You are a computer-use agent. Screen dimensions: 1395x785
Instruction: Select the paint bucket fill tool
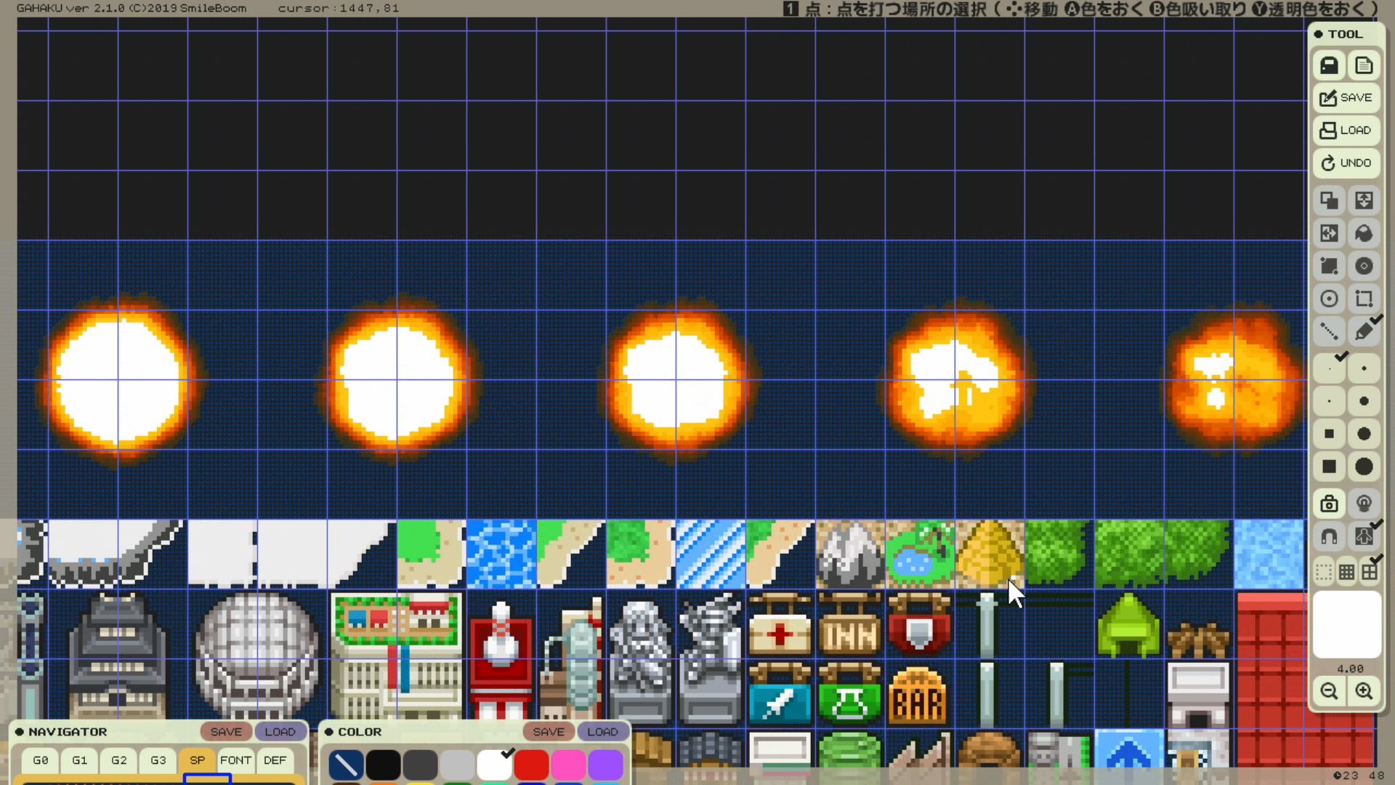(x=1364, y=233)
